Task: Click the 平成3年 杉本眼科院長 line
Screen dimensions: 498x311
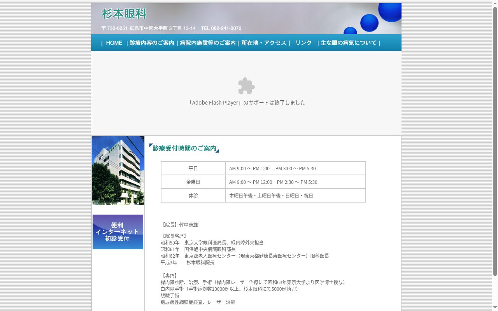Action: (188, 262)
